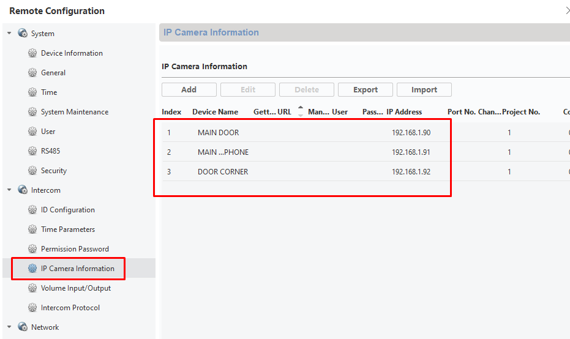This screenshot has width=570, height=339.
Task: Click the IP Camera Information gear icon
Action: [x=32, y=269]
